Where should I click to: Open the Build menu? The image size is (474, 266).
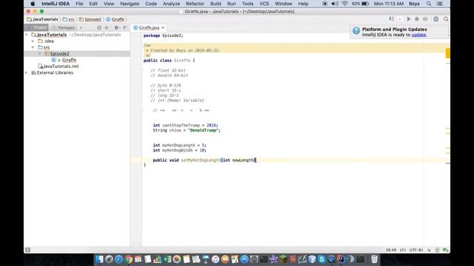pyautogui.click(x=216, y=4)
